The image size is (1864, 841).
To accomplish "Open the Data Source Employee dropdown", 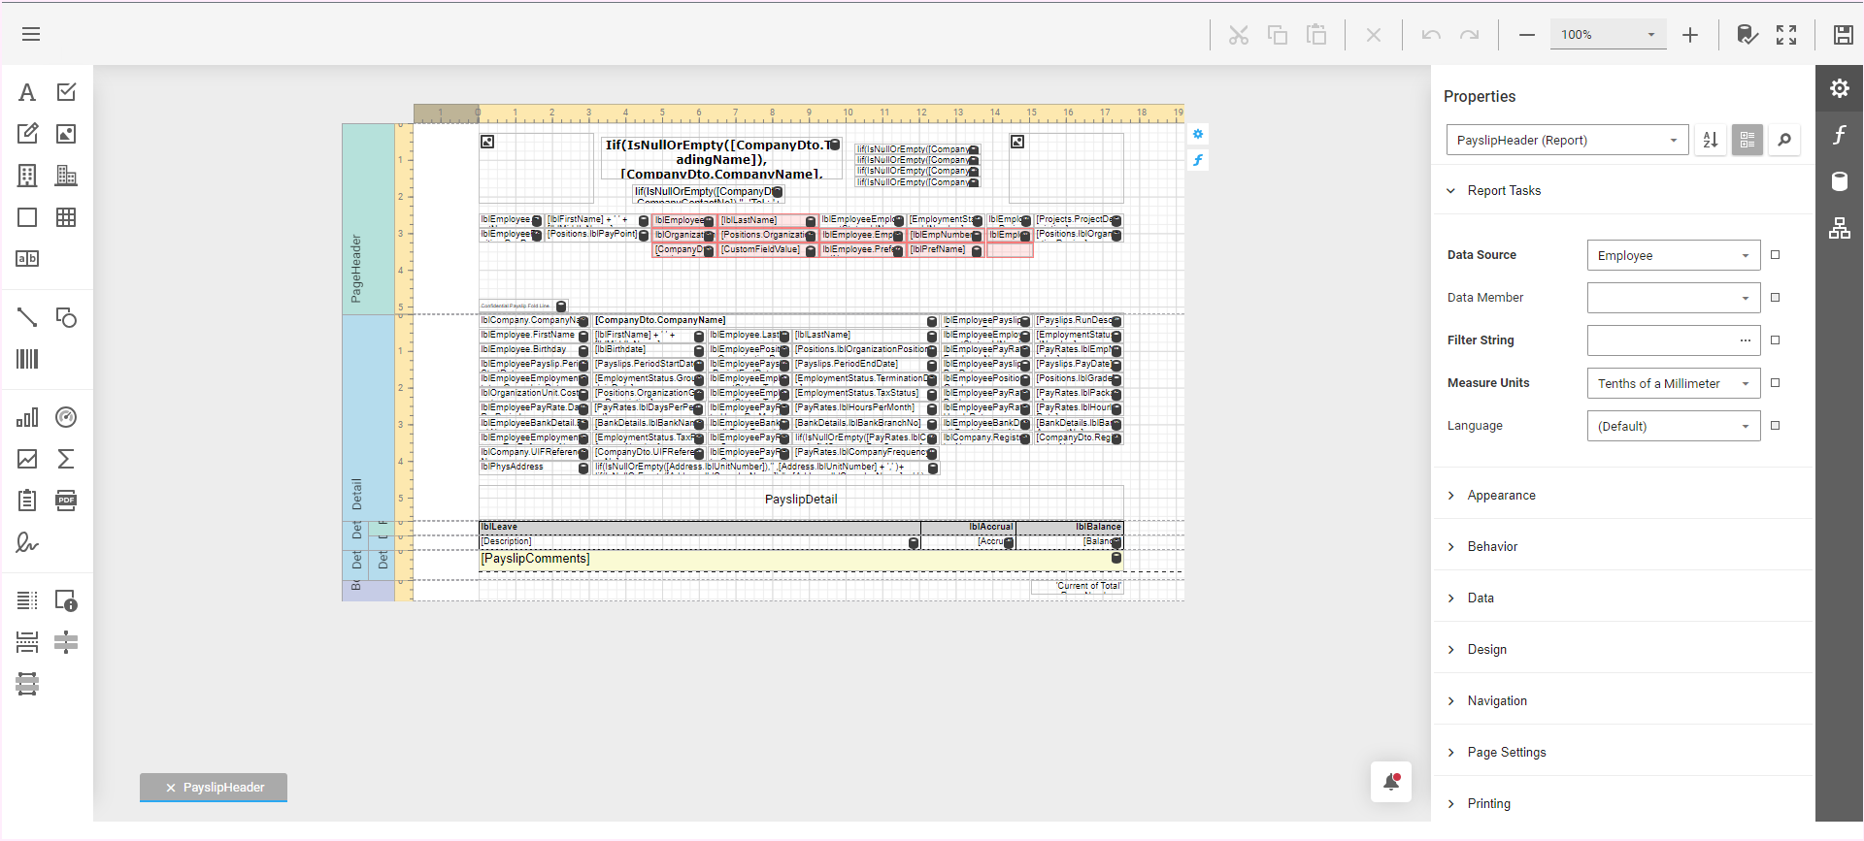I will 1673,255.
